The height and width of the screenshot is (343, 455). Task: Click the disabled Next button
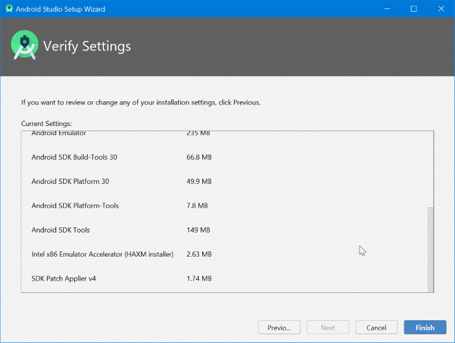coord(328,327)
